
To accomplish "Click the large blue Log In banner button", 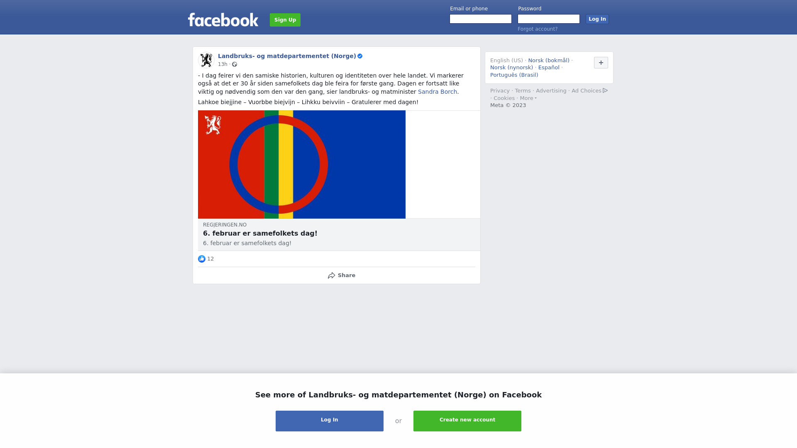I will pyautogui.click(x=330, y=421).
